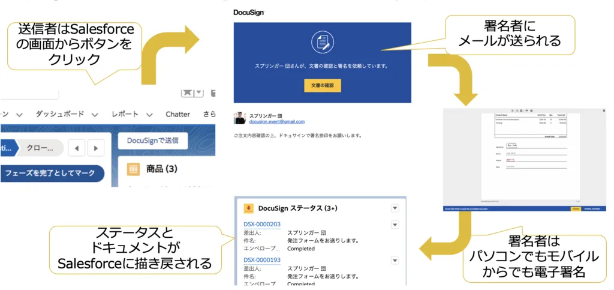Click 発注フォームをお送りします。 under DSX-0000203
This screenshot has width=614, height=290.
point(323,241)
